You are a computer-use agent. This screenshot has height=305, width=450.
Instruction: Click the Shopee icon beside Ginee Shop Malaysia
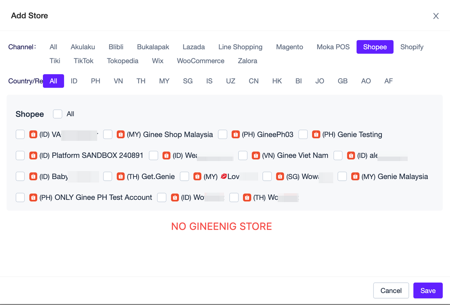click(121, 134)
